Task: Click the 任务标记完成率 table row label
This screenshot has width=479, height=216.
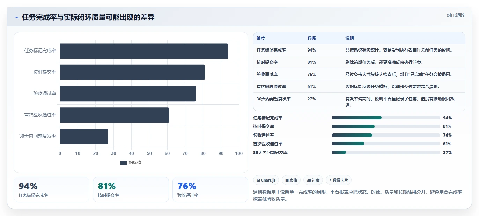Action: click(x=271, y=50)
